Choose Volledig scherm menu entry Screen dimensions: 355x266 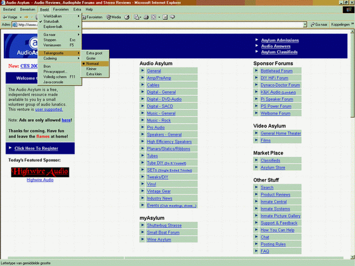pyautogui.click(x=59, y=76)
